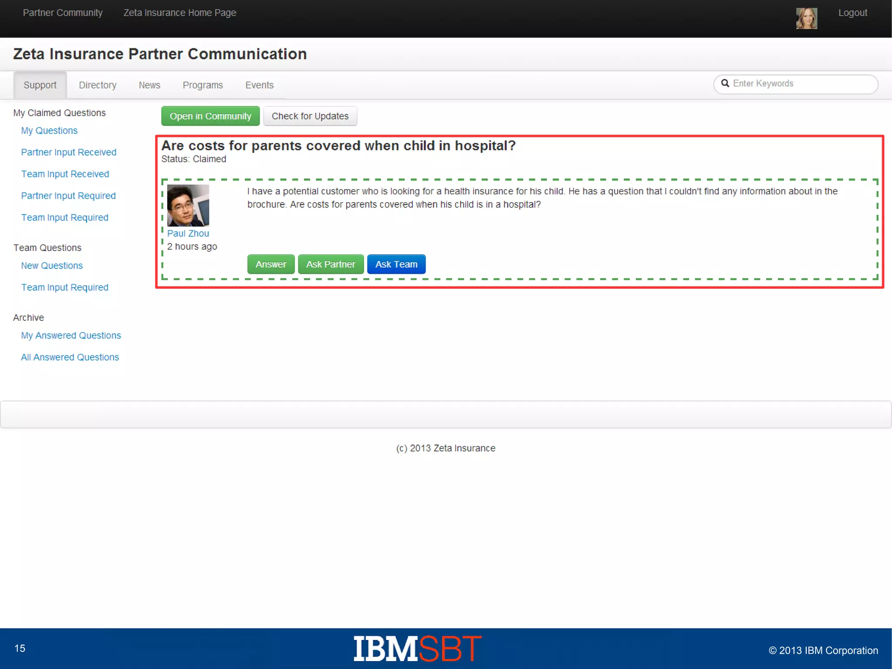
Task: Log out via the Logout link
Action: pyautogui.click(x=852, y=13)
